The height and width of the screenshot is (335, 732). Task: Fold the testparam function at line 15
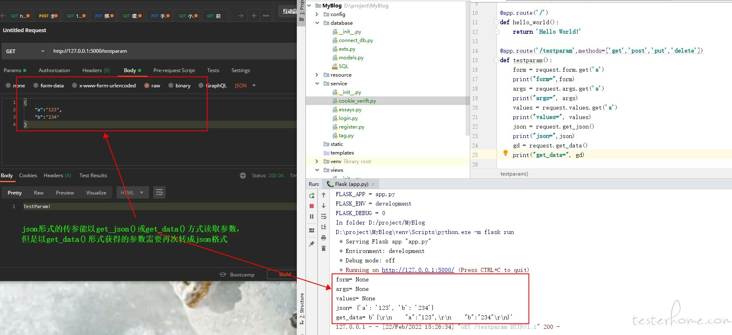click(497, 60)
